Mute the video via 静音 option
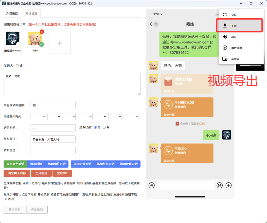This screenshot has height=223, width=267. coord(241,37)
